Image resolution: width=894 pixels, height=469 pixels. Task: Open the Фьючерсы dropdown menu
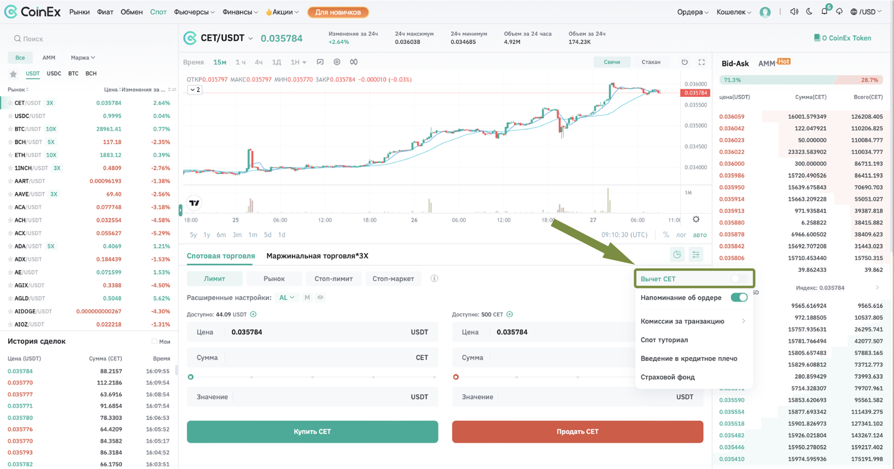click(x=194, y=12)
